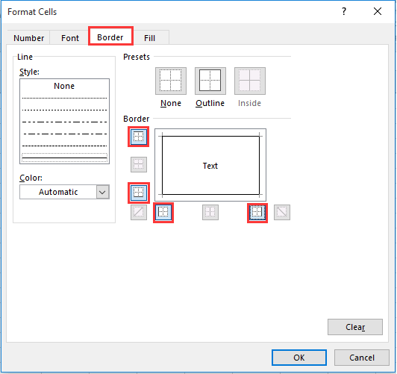Click the Automatic color combo box
Image resolution: width=397 pixels, height=374 pixels.
tap(64, 192)
